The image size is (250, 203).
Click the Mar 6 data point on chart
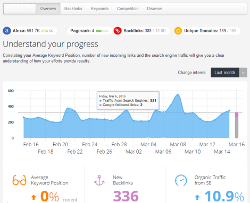tap(163, 112)
